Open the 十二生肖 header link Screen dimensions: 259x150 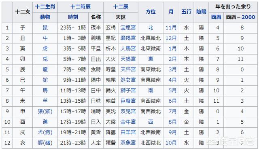click(45, 7)
